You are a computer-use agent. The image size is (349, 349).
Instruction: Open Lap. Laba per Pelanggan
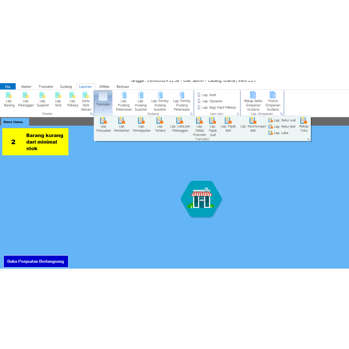tap(180, 125)
